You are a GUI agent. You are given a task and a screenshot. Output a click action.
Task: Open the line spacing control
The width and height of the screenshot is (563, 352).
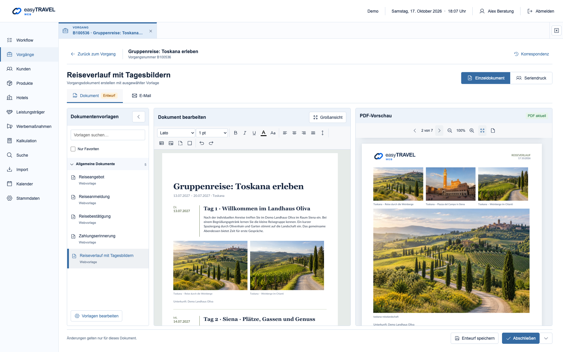pyautogui.click(x=323, y=133)
